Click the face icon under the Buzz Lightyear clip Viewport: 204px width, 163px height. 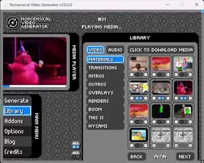[x=154, y=98]
